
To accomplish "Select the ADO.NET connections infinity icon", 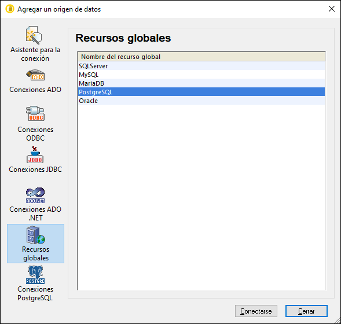I will pos(35,195).
